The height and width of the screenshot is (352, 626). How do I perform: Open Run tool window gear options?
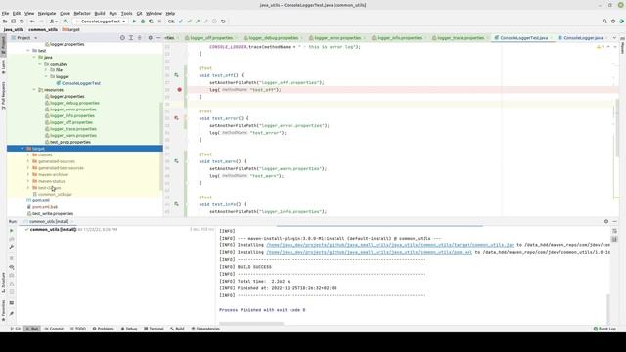click(606, 221)
